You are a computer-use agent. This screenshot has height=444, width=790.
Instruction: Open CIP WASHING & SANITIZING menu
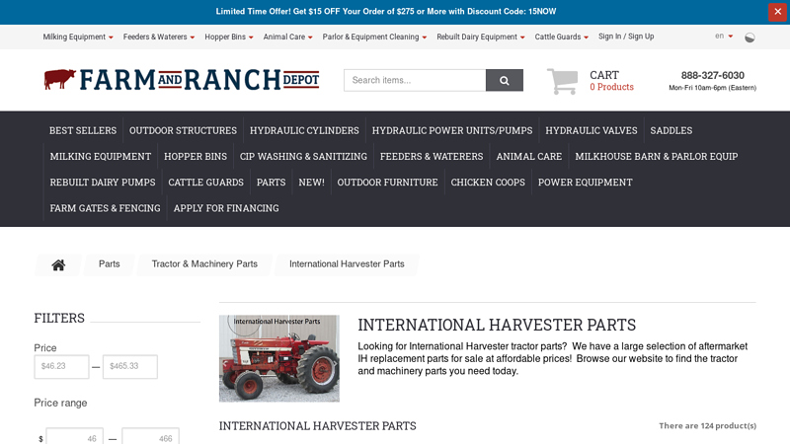[303, 157]
